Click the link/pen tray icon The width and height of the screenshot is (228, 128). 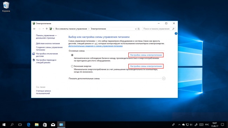click(x=196, y=124)
